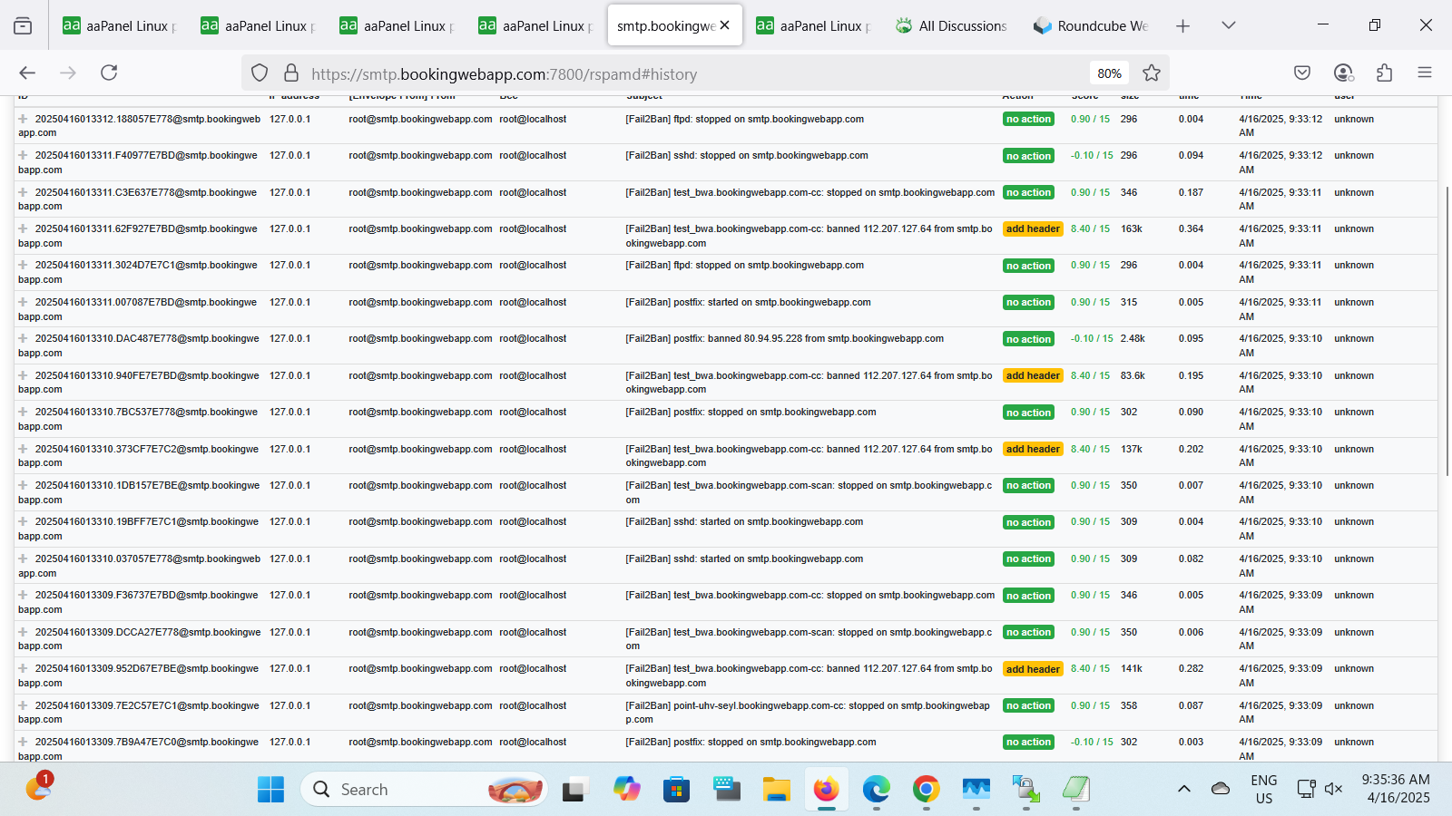1452x816 pixels.
Task: Expand row 20250416013310.940FE7E7BD
Action: click(x=23, y=375)
